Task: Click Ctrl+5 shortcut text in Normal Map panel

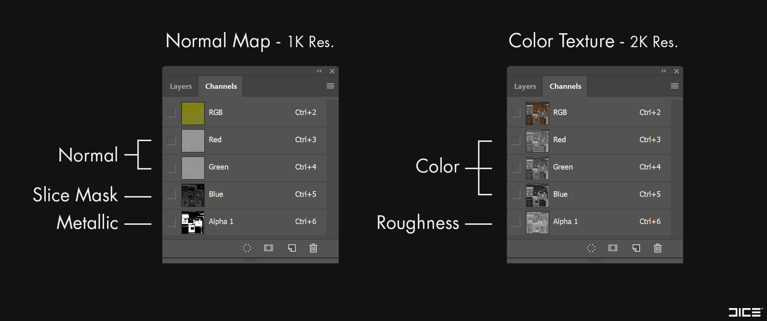Action: [306, 194]
